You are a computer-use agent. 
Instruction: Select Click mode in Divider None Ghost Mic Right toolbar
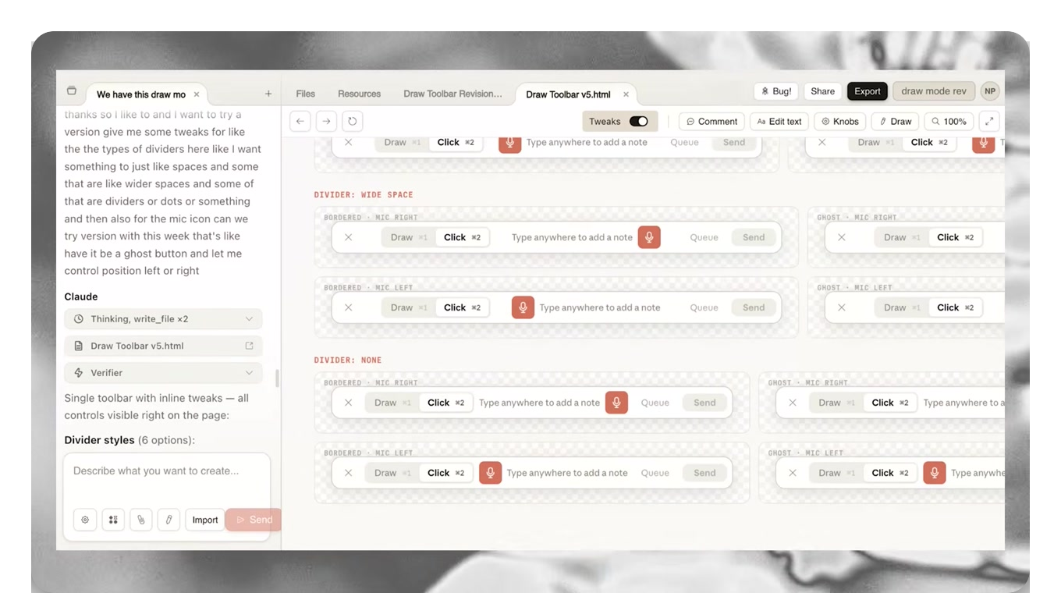[890, 403]
